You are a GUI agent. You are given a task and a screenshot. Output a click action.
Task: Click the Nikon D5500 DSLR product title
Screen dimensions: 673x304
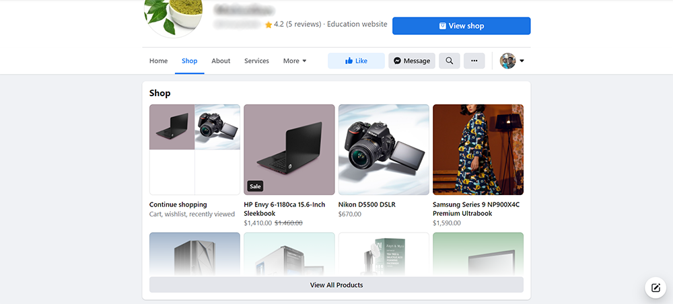[367, 204]
